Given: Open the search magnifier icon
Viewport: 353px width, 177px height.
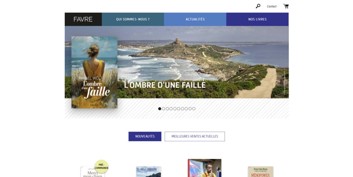Looking at the screenshot, I should point(258,6).
